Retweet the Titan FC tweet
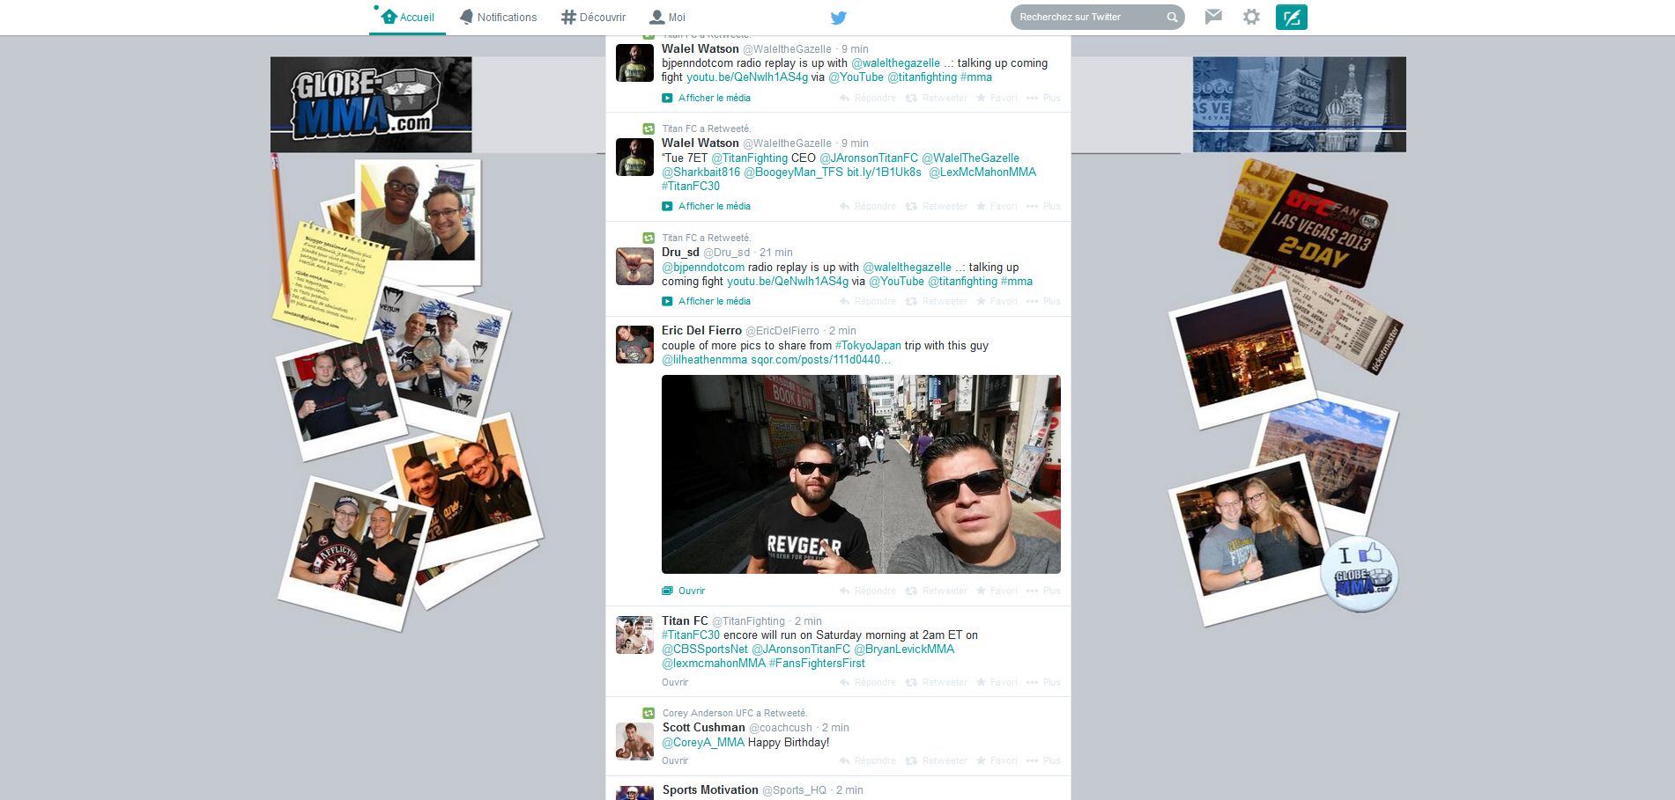The height and width of the screenshot is (800, 1675). coord(936,682)
